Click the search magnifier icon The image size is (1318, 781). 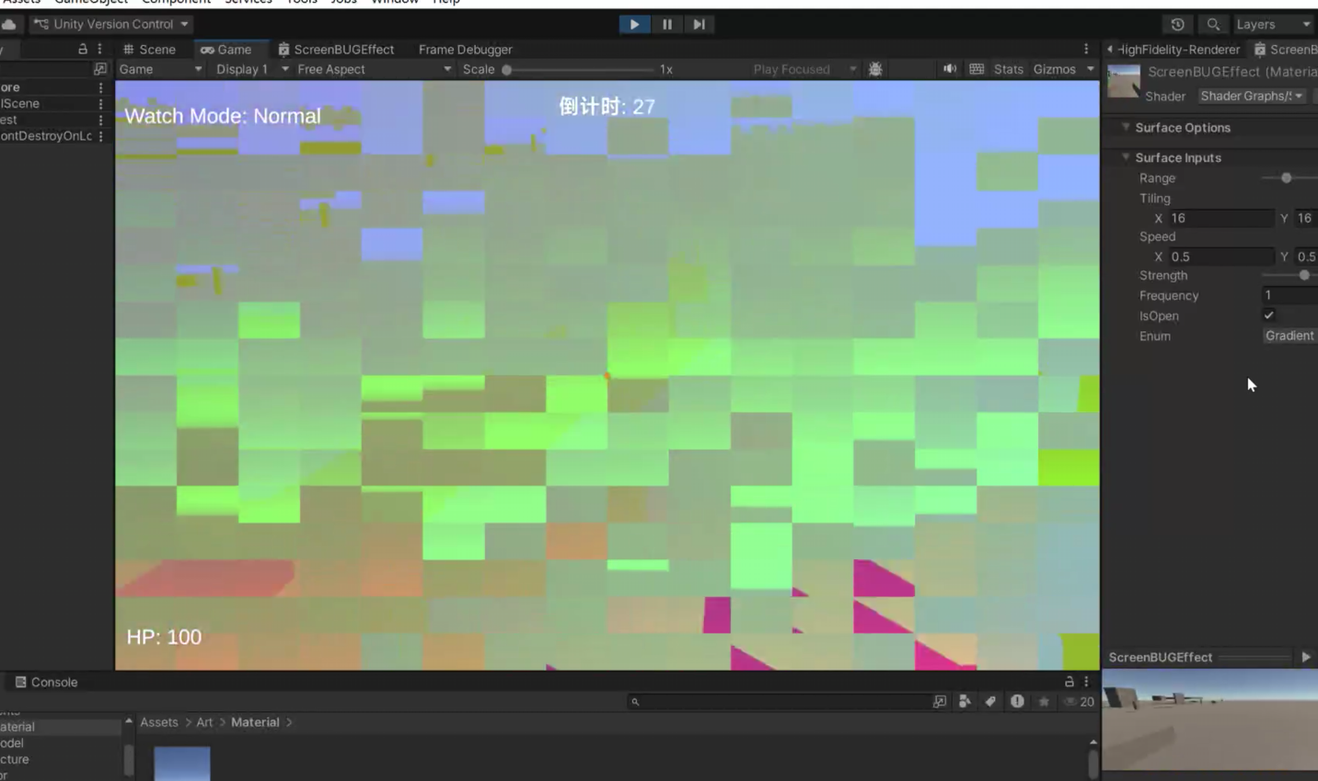point(1213,25)
